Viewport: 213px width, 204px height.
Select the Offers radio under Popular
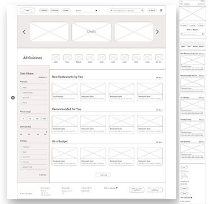pyautogui.click(x=21, y=87)
